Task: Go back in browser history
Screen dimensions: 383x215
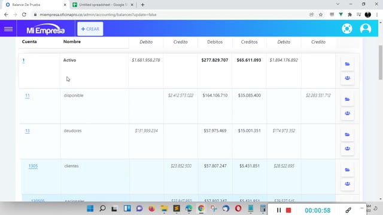Action: tap(6, 14)
